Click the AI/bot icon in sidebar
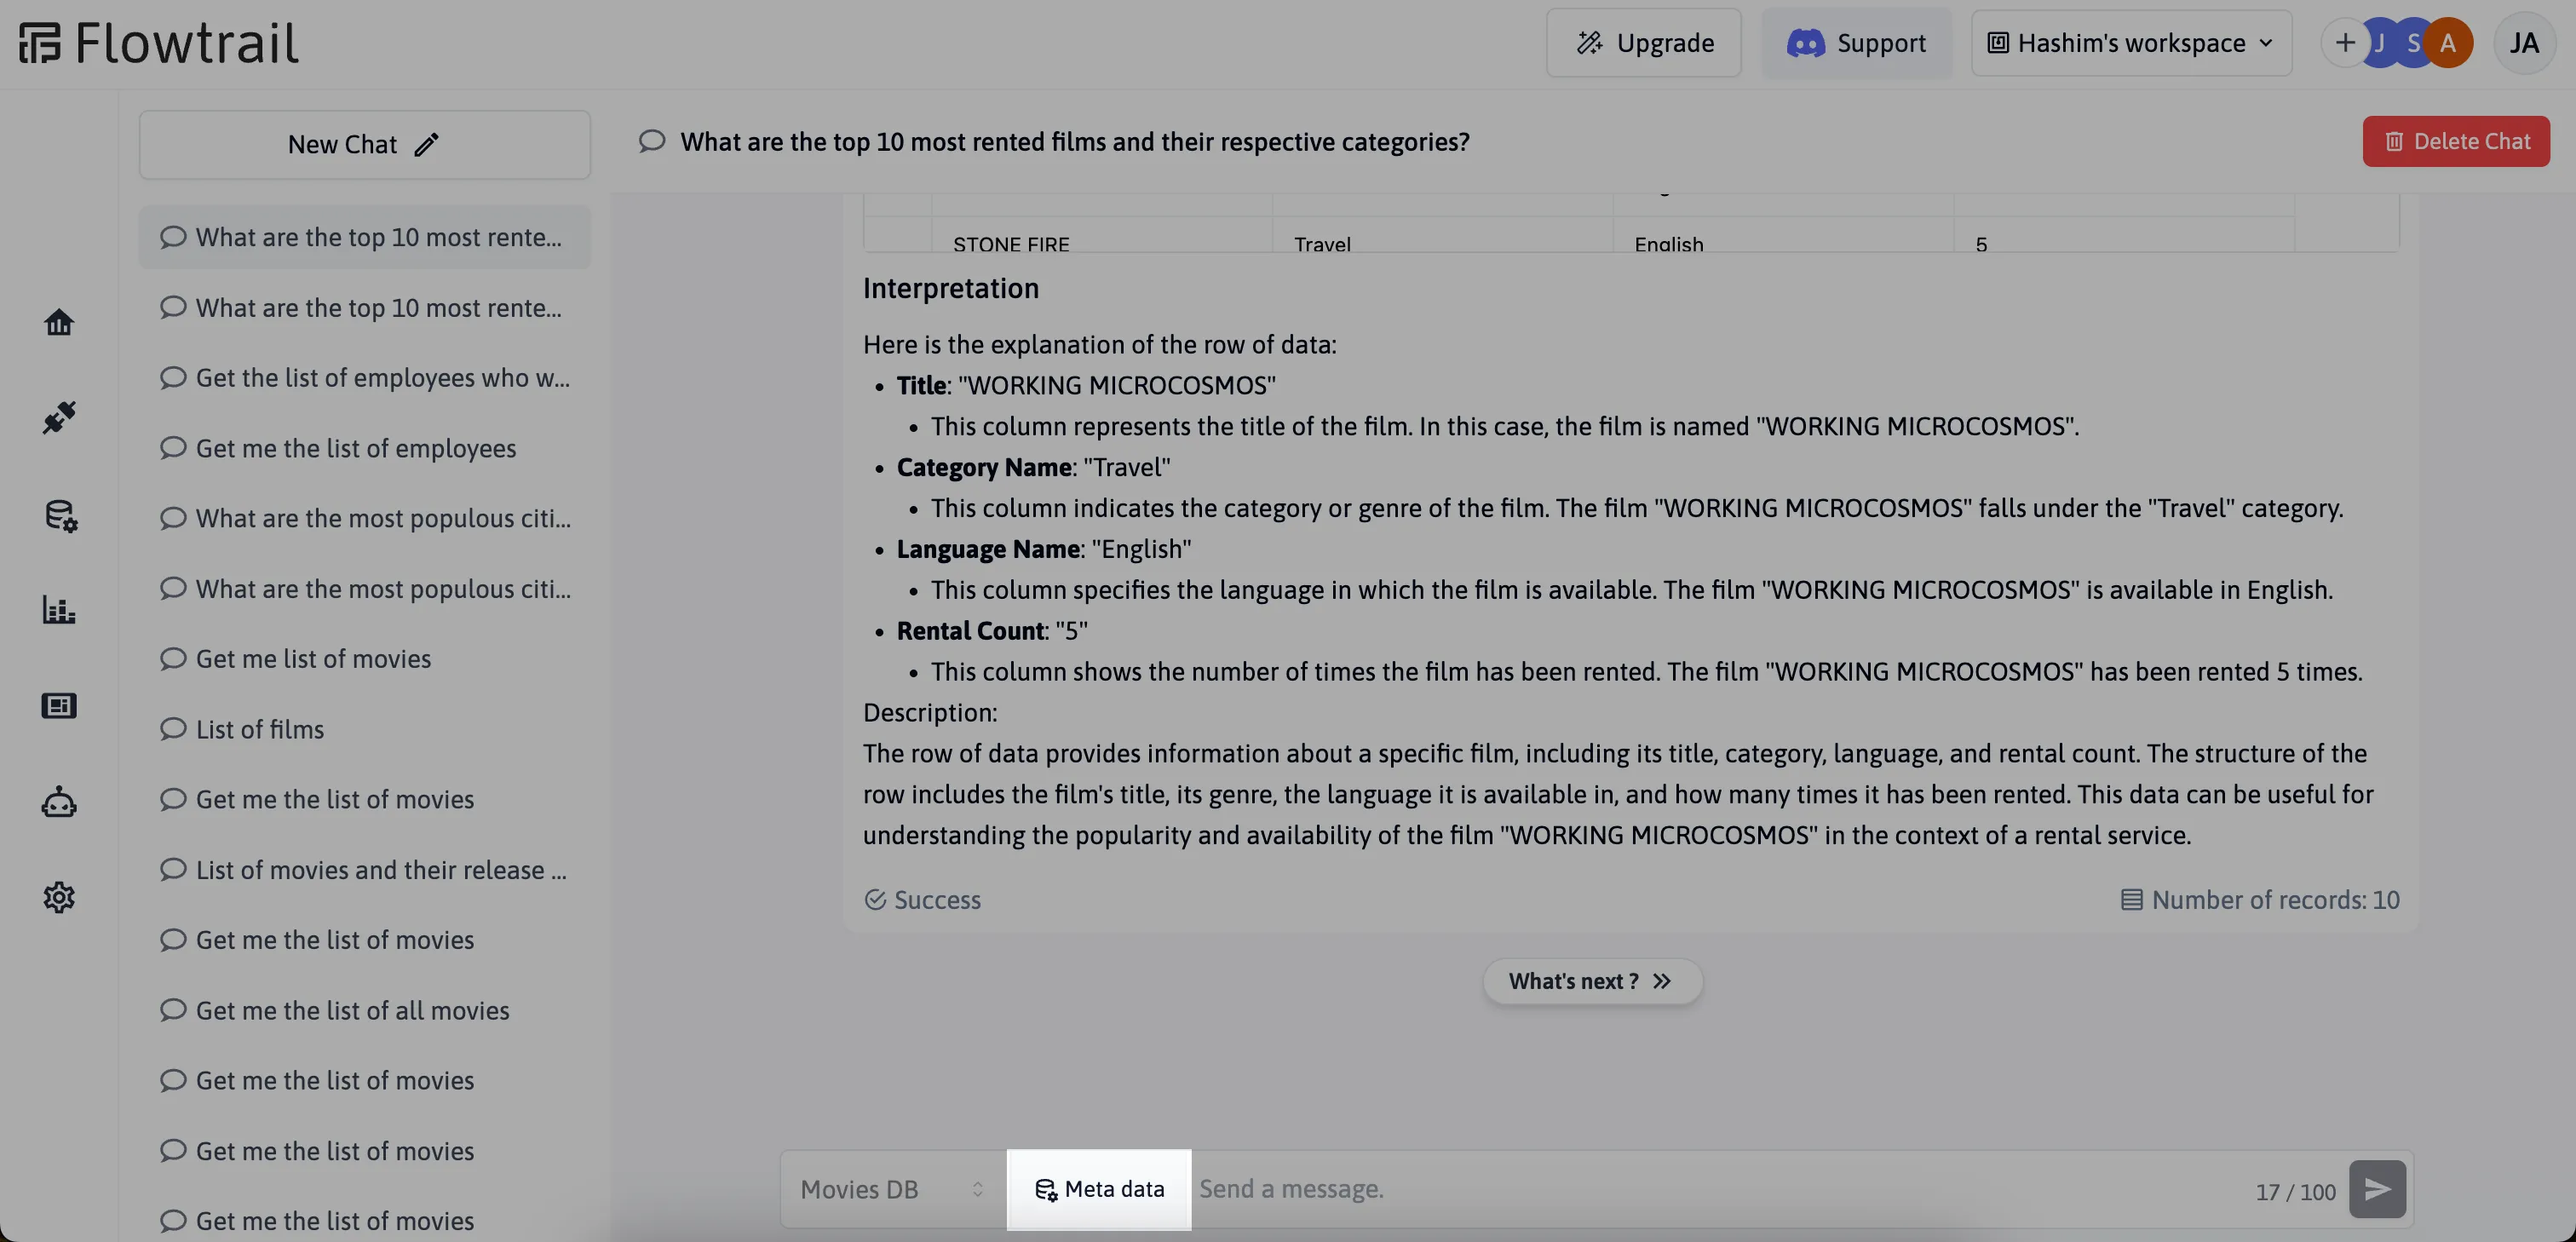 58,802
